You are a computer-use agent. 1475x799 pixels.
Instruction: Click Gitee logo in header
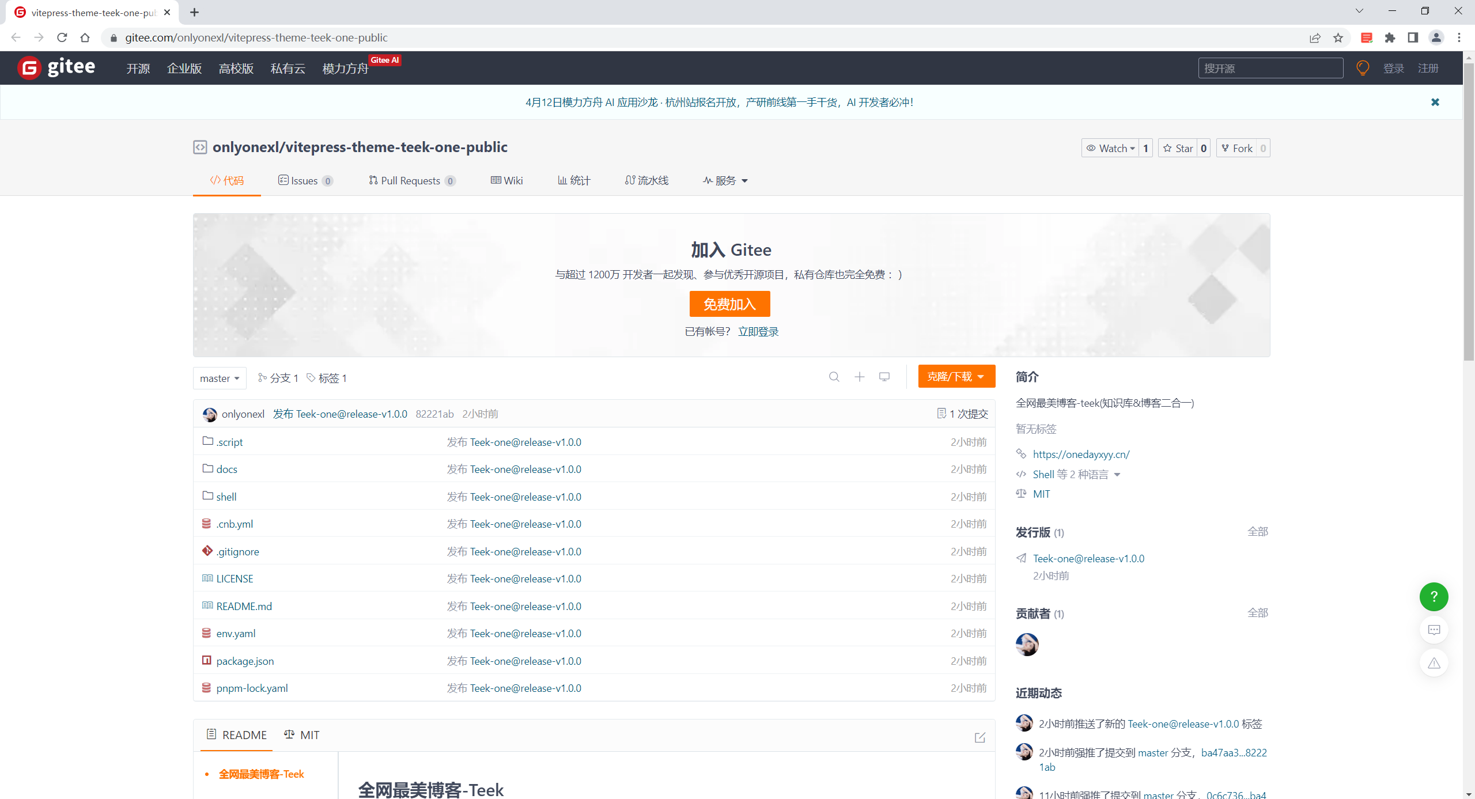[56, 67]
